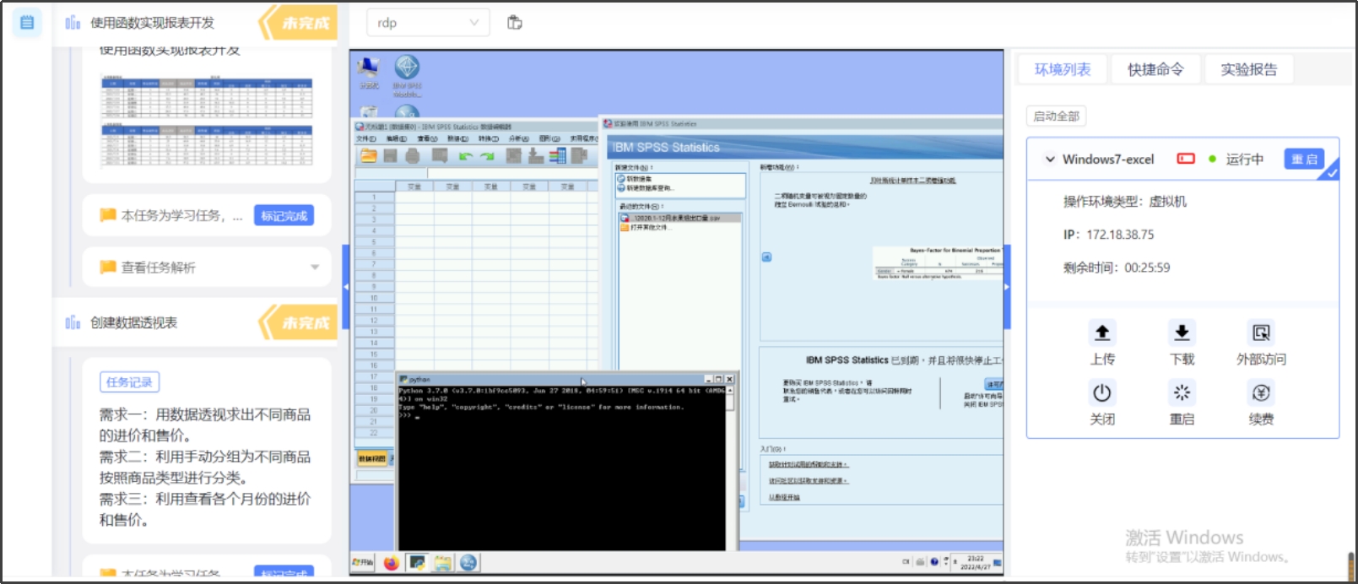Click the 启动全部 button

coord(1057,116)
